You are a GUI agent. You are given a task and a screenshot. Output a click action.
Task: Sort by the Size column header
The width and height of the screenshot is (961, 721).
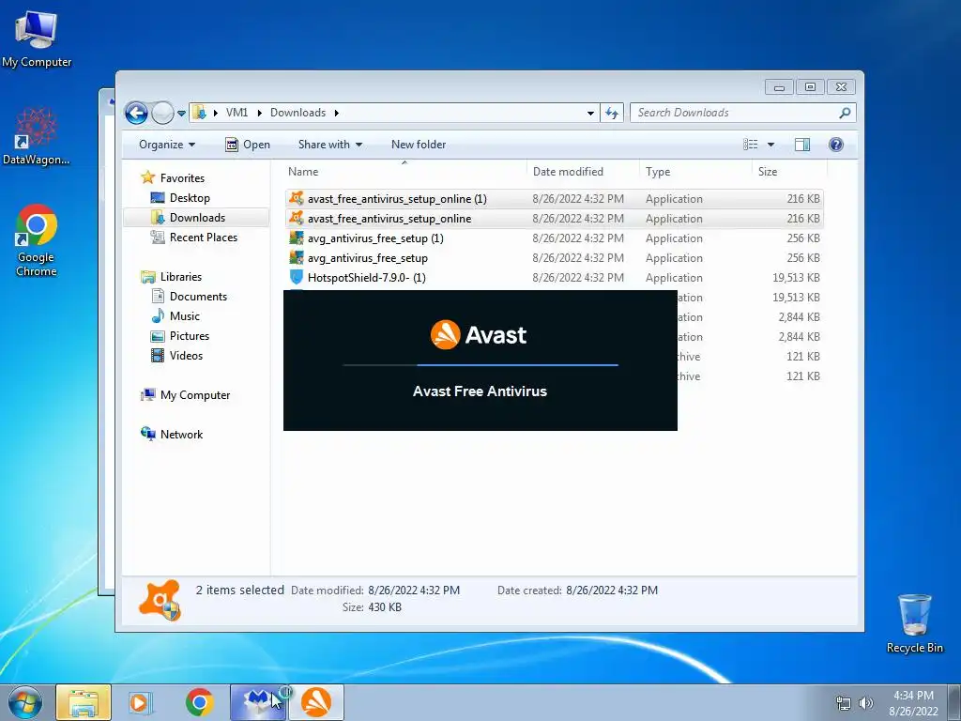pyautogui.click(x=789, y=172)
